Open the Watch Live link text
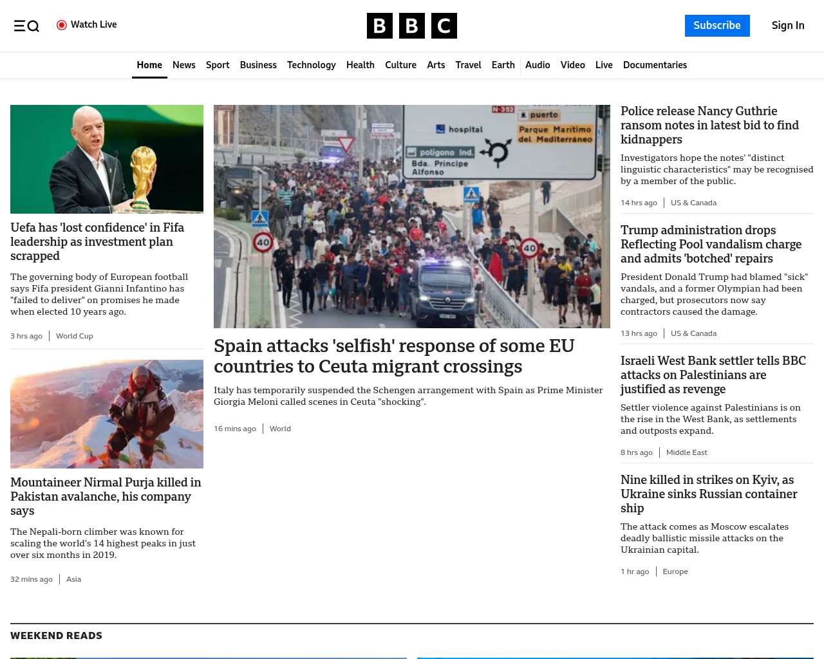 pyautogui.click(x=94, y=24)
